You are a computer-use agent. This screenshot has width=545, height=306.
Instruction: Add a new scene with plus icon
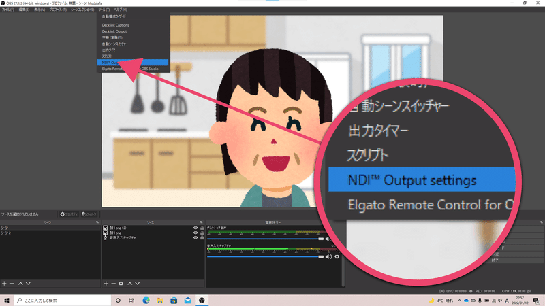[x=4, y=284]
